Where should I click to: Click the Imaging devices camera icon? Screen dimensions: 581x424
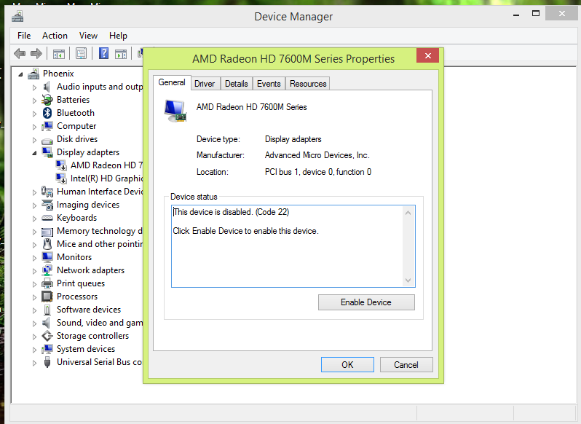[x=47, y=205]
